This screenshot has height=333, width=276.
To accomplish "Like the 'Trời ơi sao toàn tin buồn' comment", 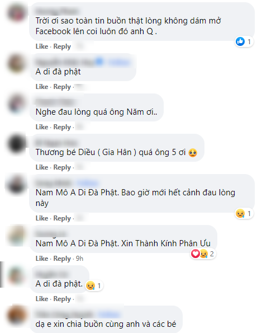I will [x=42, y=46].
